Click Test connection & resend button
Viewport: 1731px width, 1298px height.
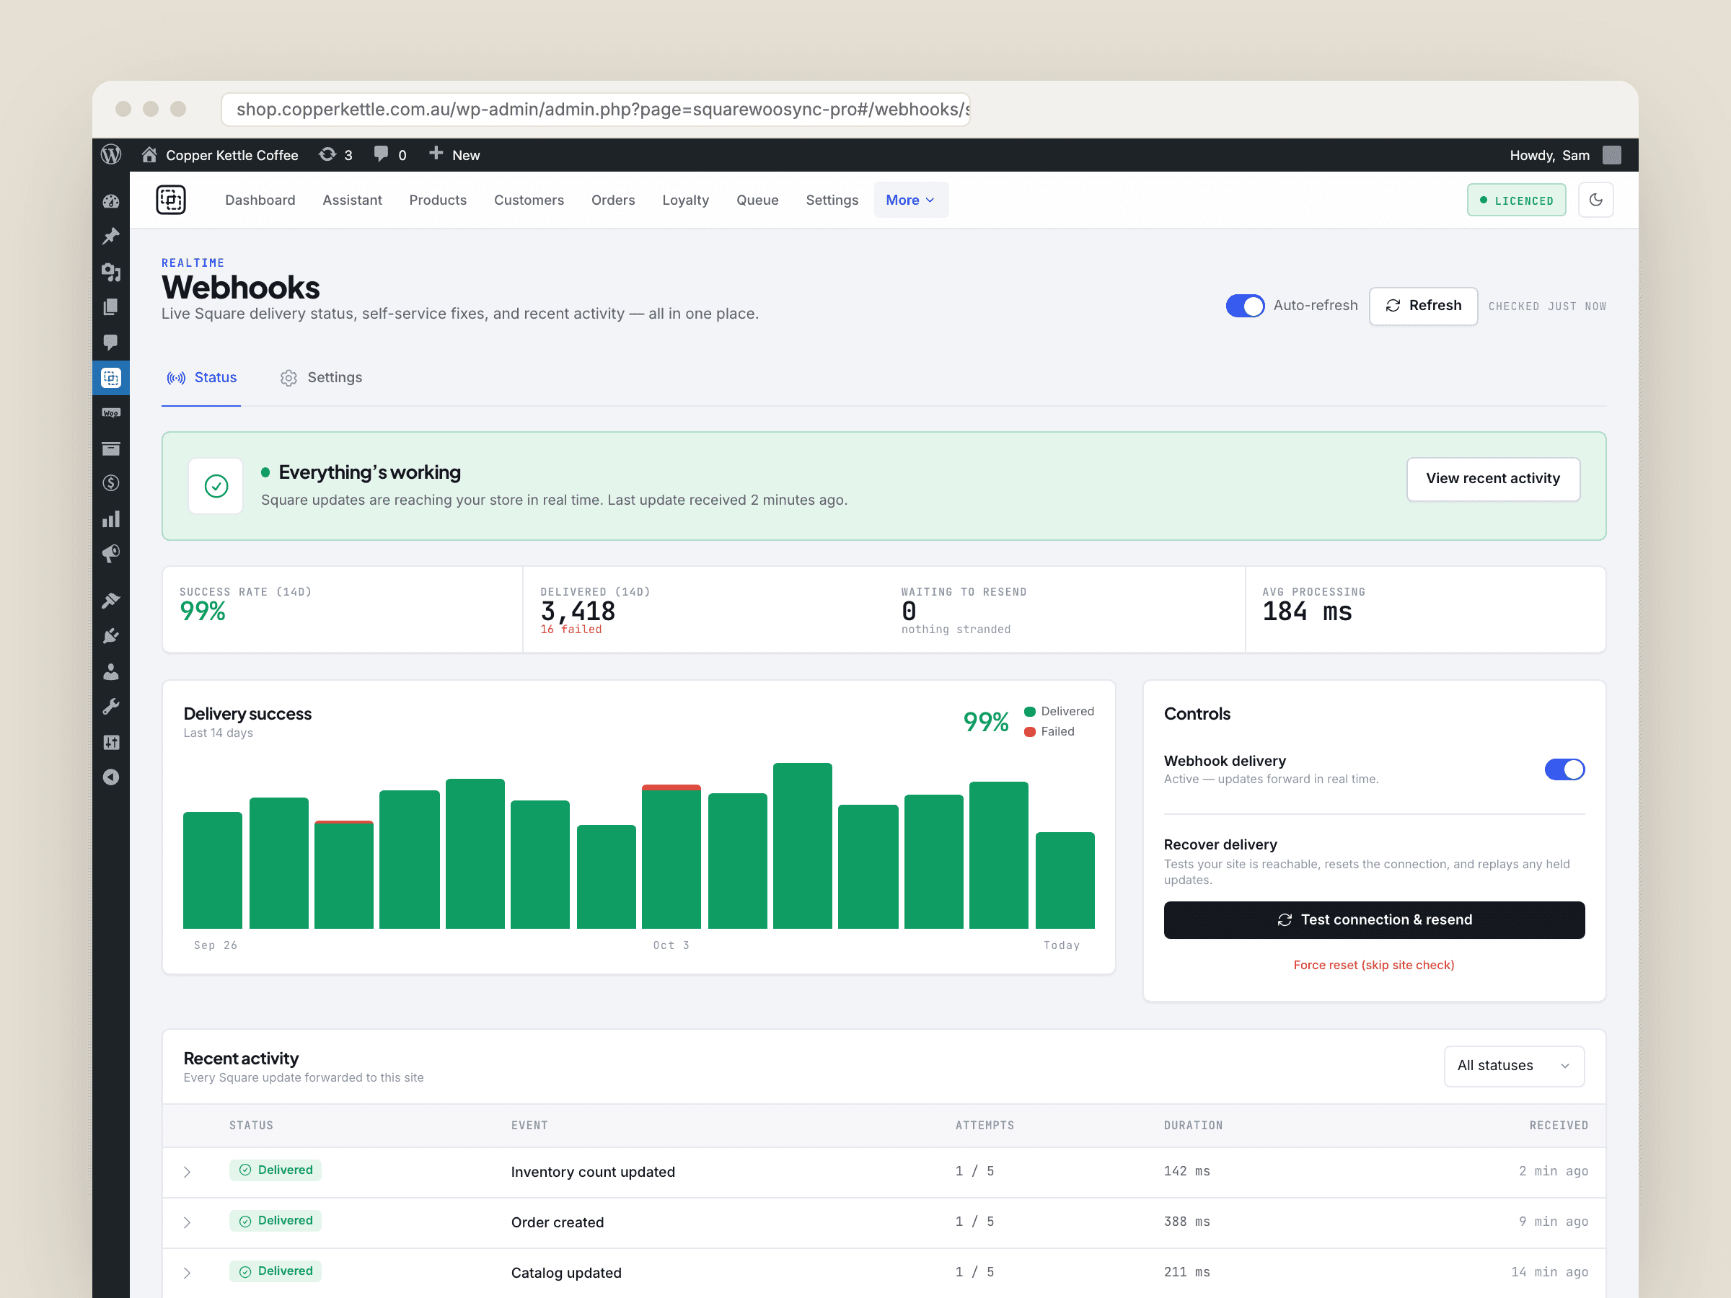click(x=1373, y=919)
